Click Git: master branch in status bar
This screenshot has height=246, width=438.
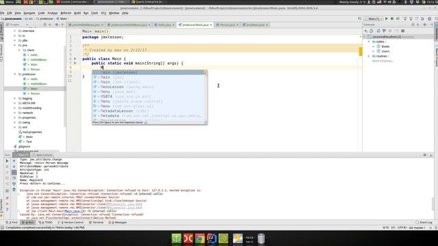pos(417,228)
